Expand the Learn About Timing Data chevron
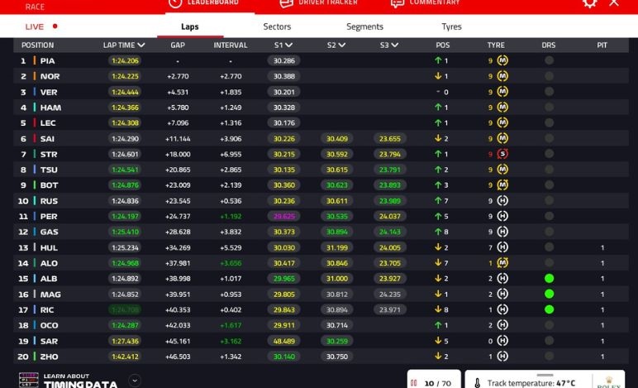 pos(135,381)
